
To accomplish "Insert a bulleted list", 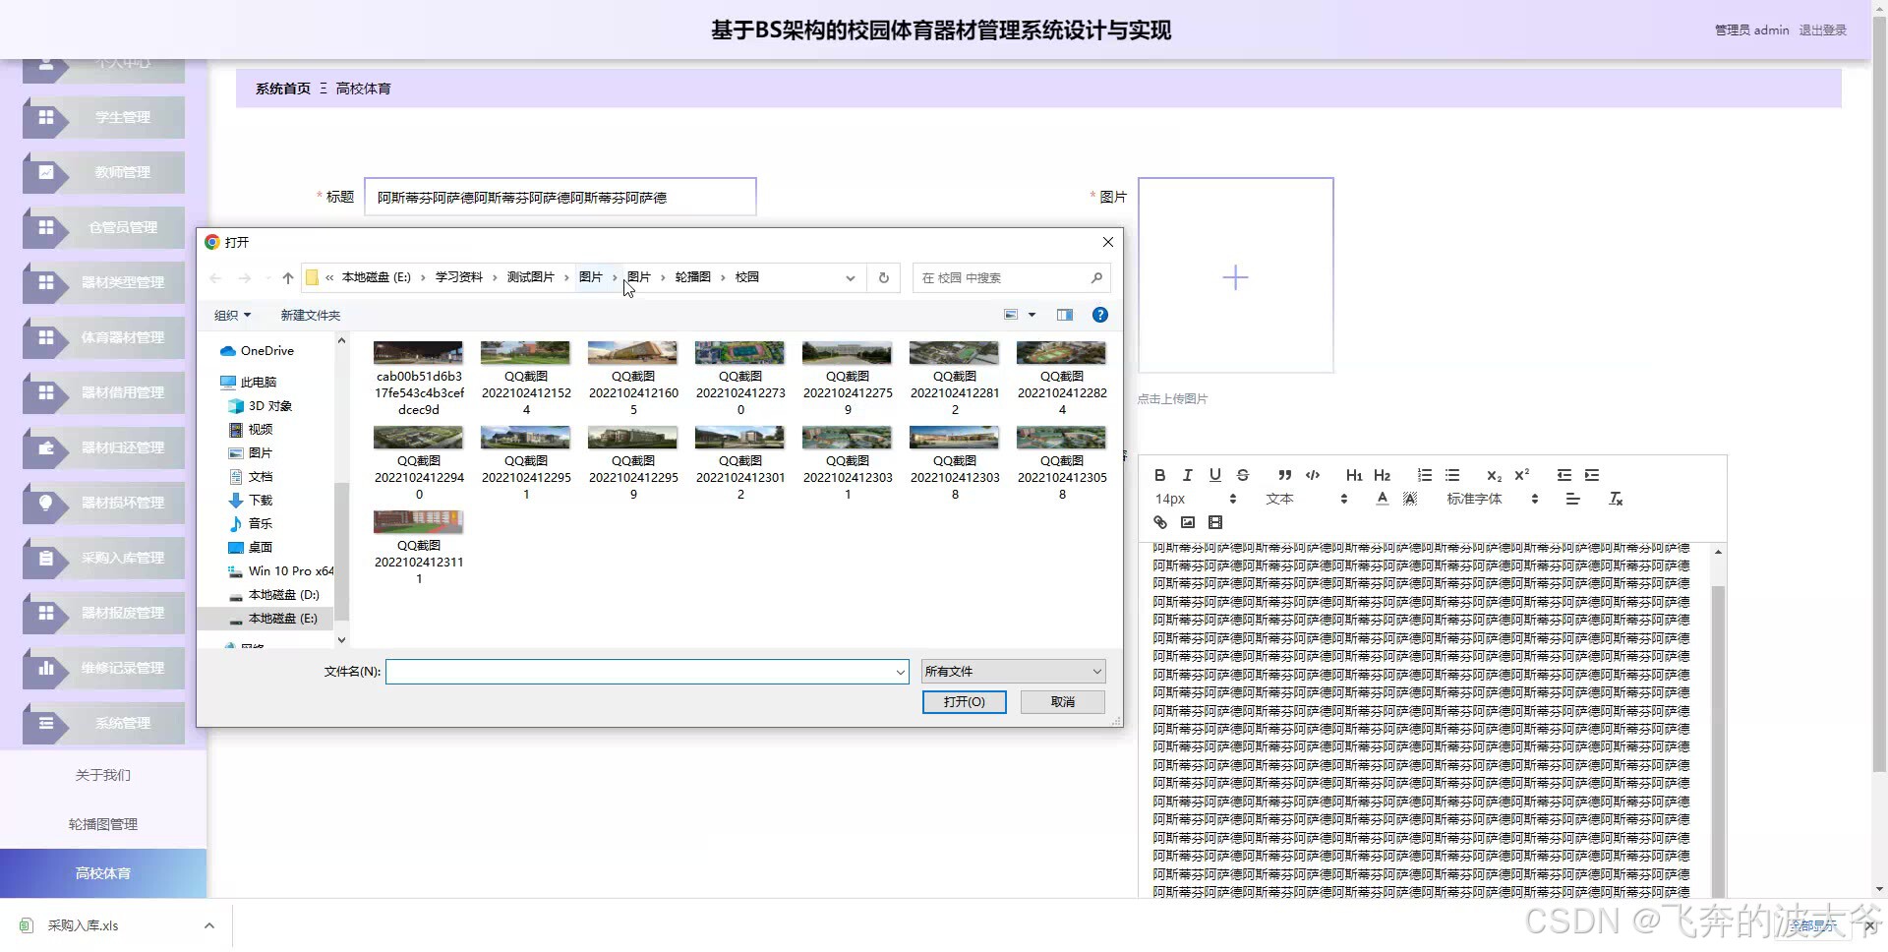I will pos(1451,475).
